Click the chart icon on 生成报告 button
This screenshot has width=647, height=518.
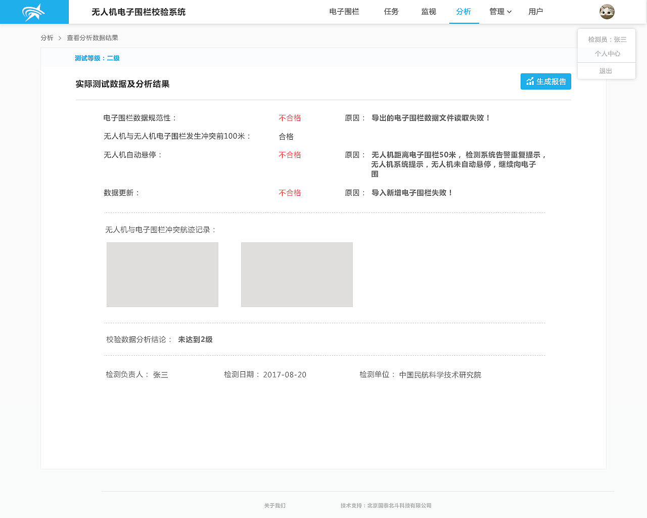530,81
